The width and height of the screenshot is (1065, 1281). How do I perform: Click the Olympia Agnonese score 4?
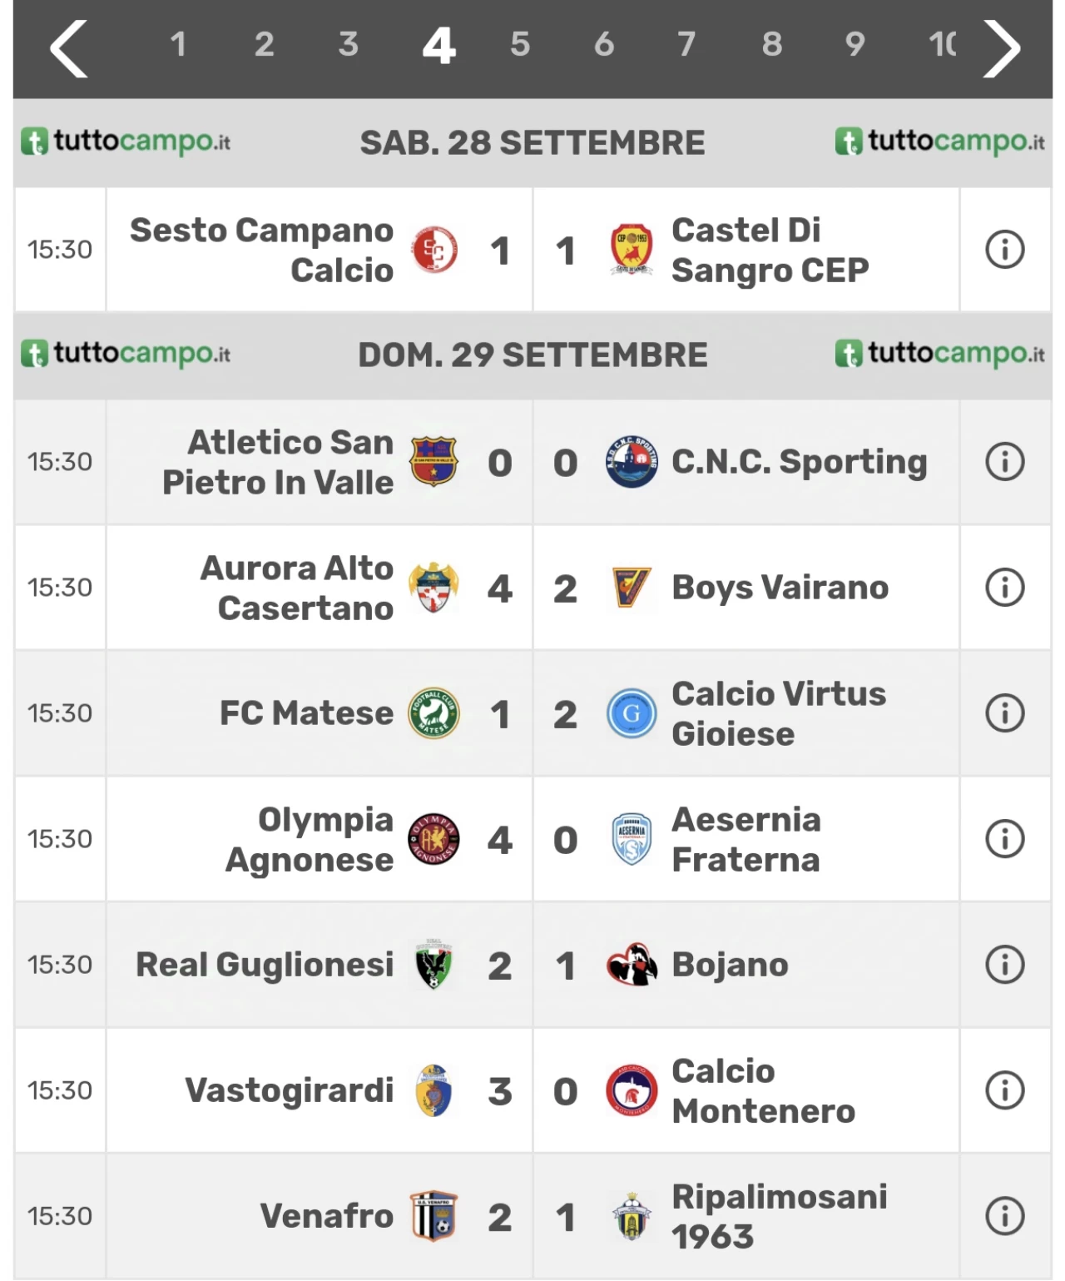(499, 840)
